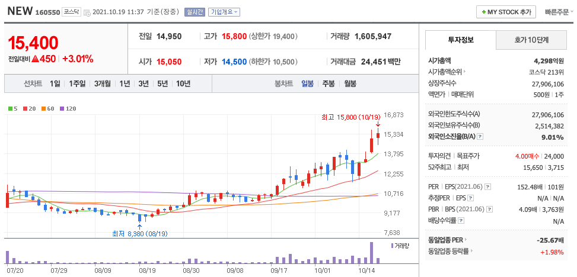Image resolution: width=577 pixels, height=277 pixels.
Task: Click the 고가 value 15,800
Action: [x=234, y=36]
